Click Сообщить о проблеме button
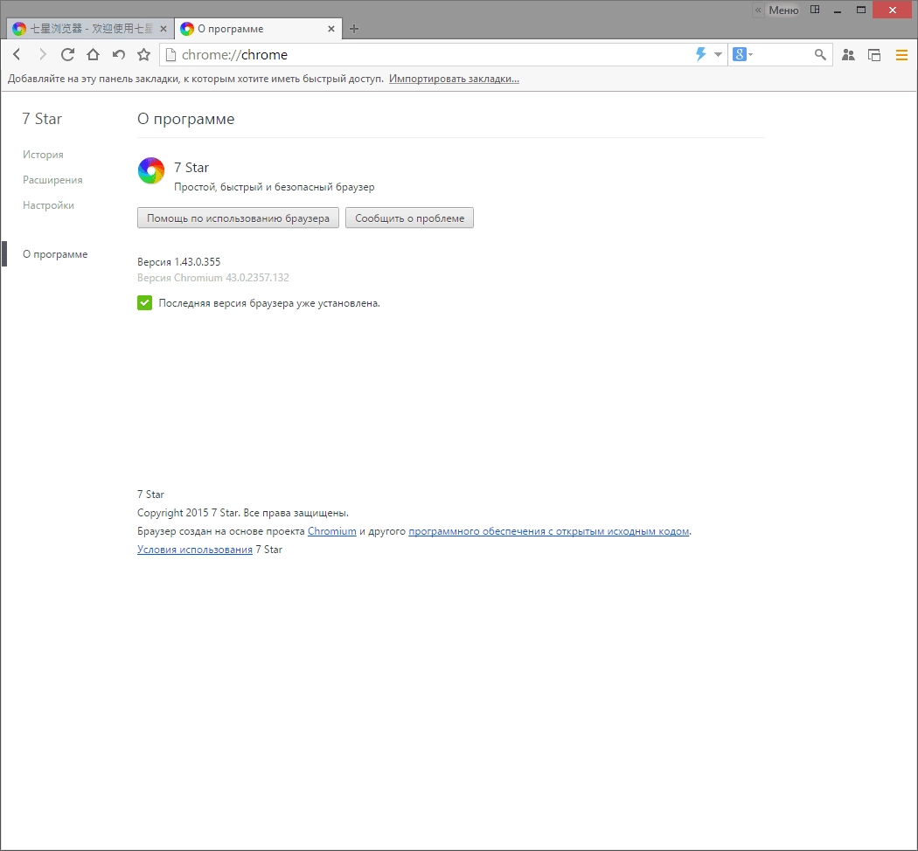This screenshot has width=918, height=851. point(409,218)
